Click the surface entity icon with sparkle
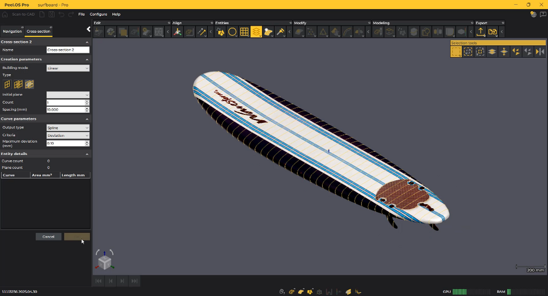548x296 pixels. [268, 32]
